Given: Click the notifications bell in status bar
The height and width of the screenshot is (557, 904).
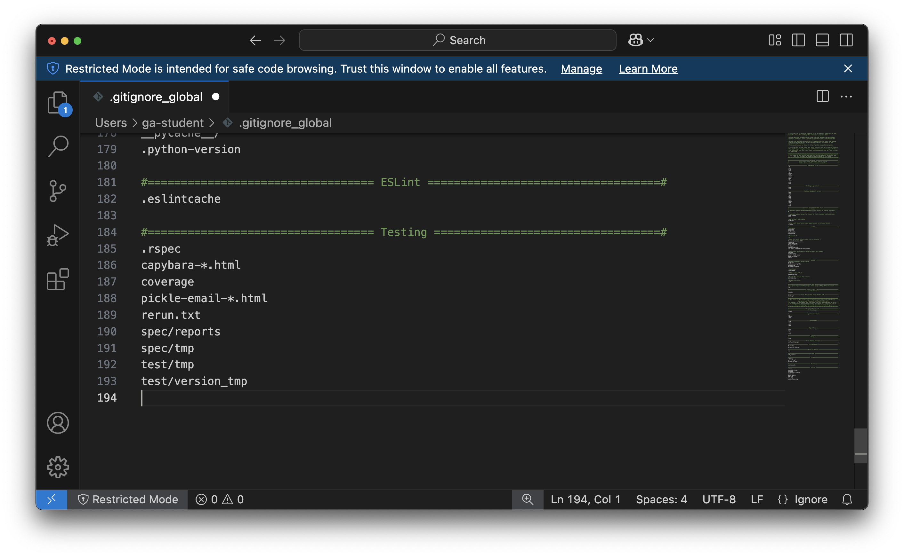Looking at the screenshot, I should (847, 499).
